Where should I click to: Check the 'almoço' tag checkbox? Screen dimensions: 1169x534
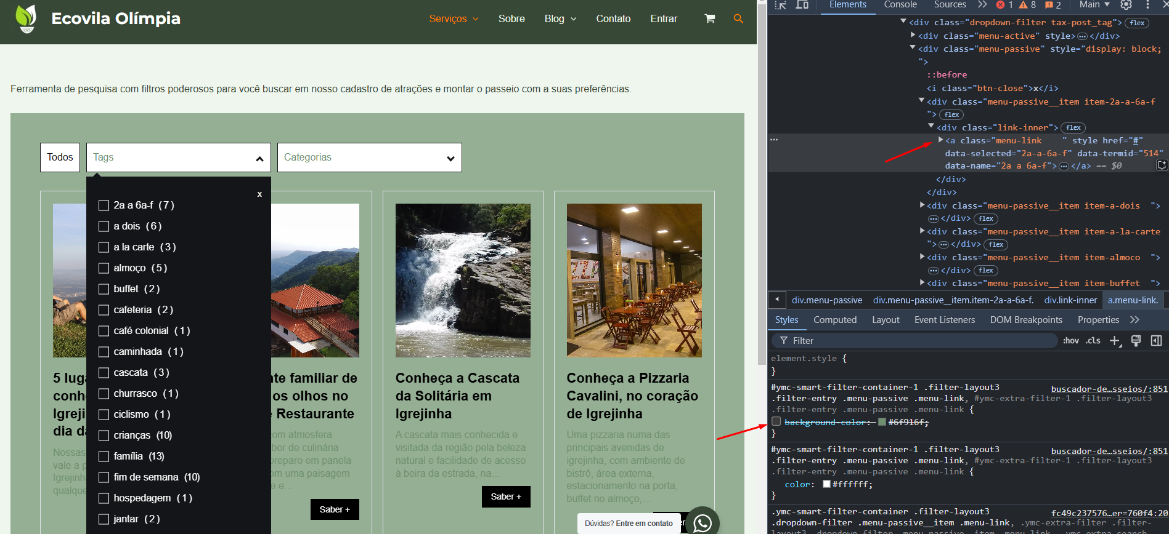click(104, 268)
